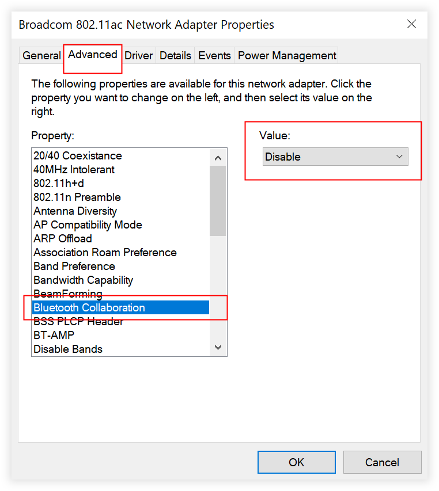The width and height of the screenshot is (439, 491).
Task: Open the Power Management tab
Action: click(x=287, y=56)
